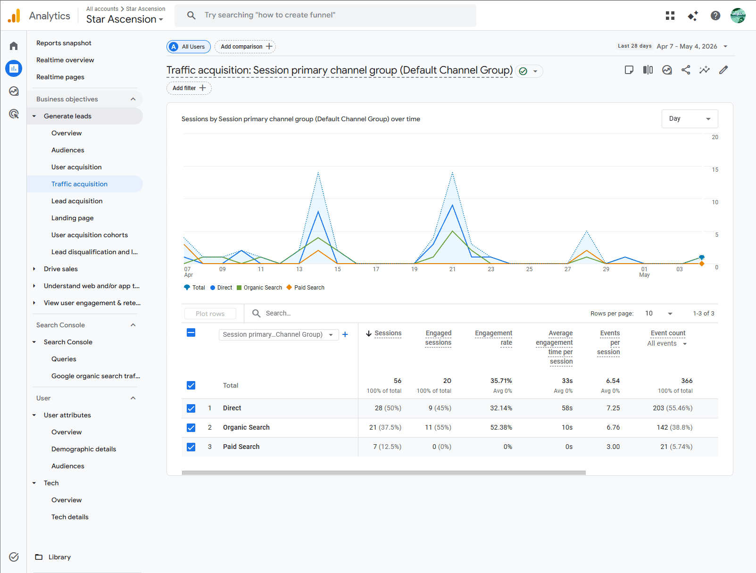Open Lead acquisition report

point(77,201)
